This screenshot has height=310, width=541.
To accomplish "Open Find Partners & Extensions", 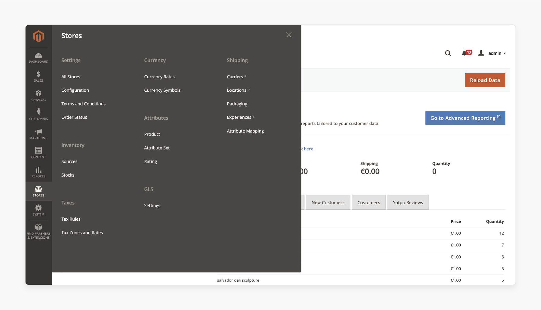I will [x=38, y=232].
